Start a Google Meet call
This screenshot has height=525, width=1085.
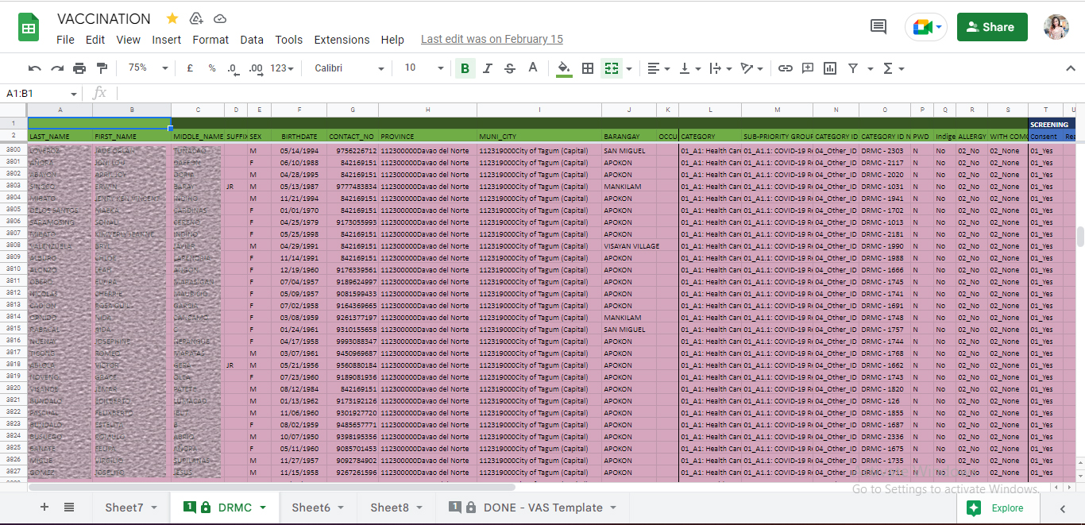point(926,27)
